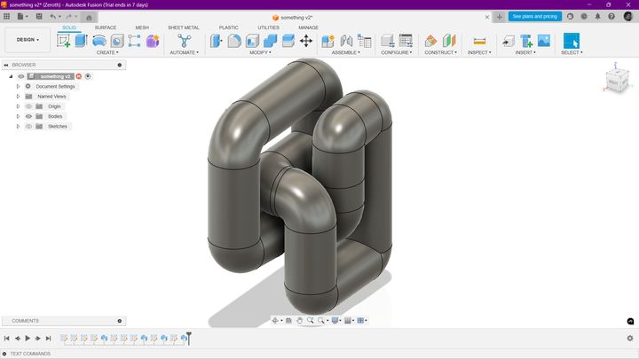
Task: Open the Change Parameters table tool
Action: pos(364,41)
